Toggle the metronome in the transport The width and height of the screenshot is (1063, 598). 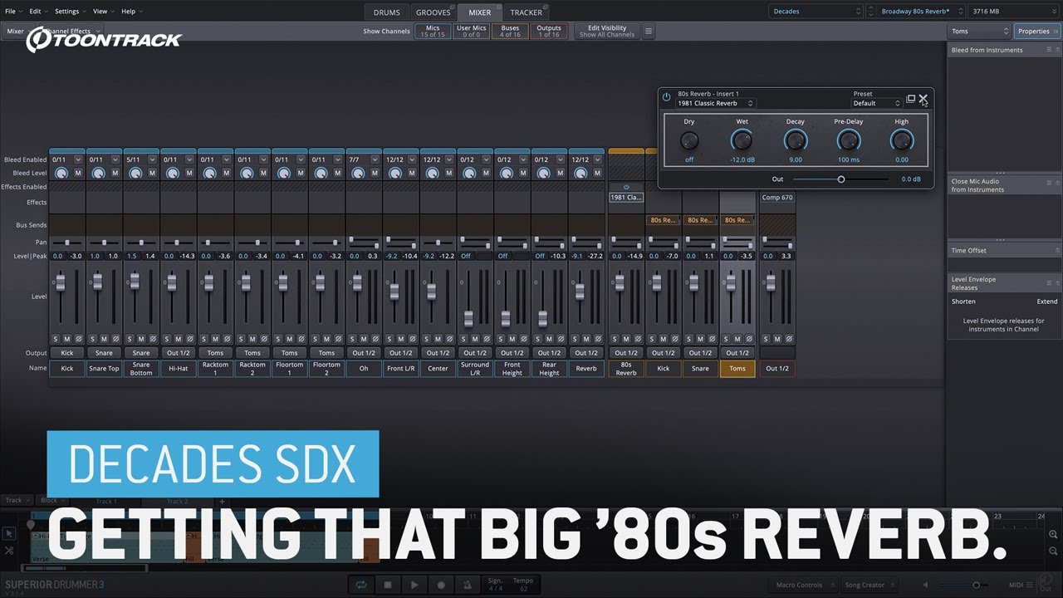[468, 585]
